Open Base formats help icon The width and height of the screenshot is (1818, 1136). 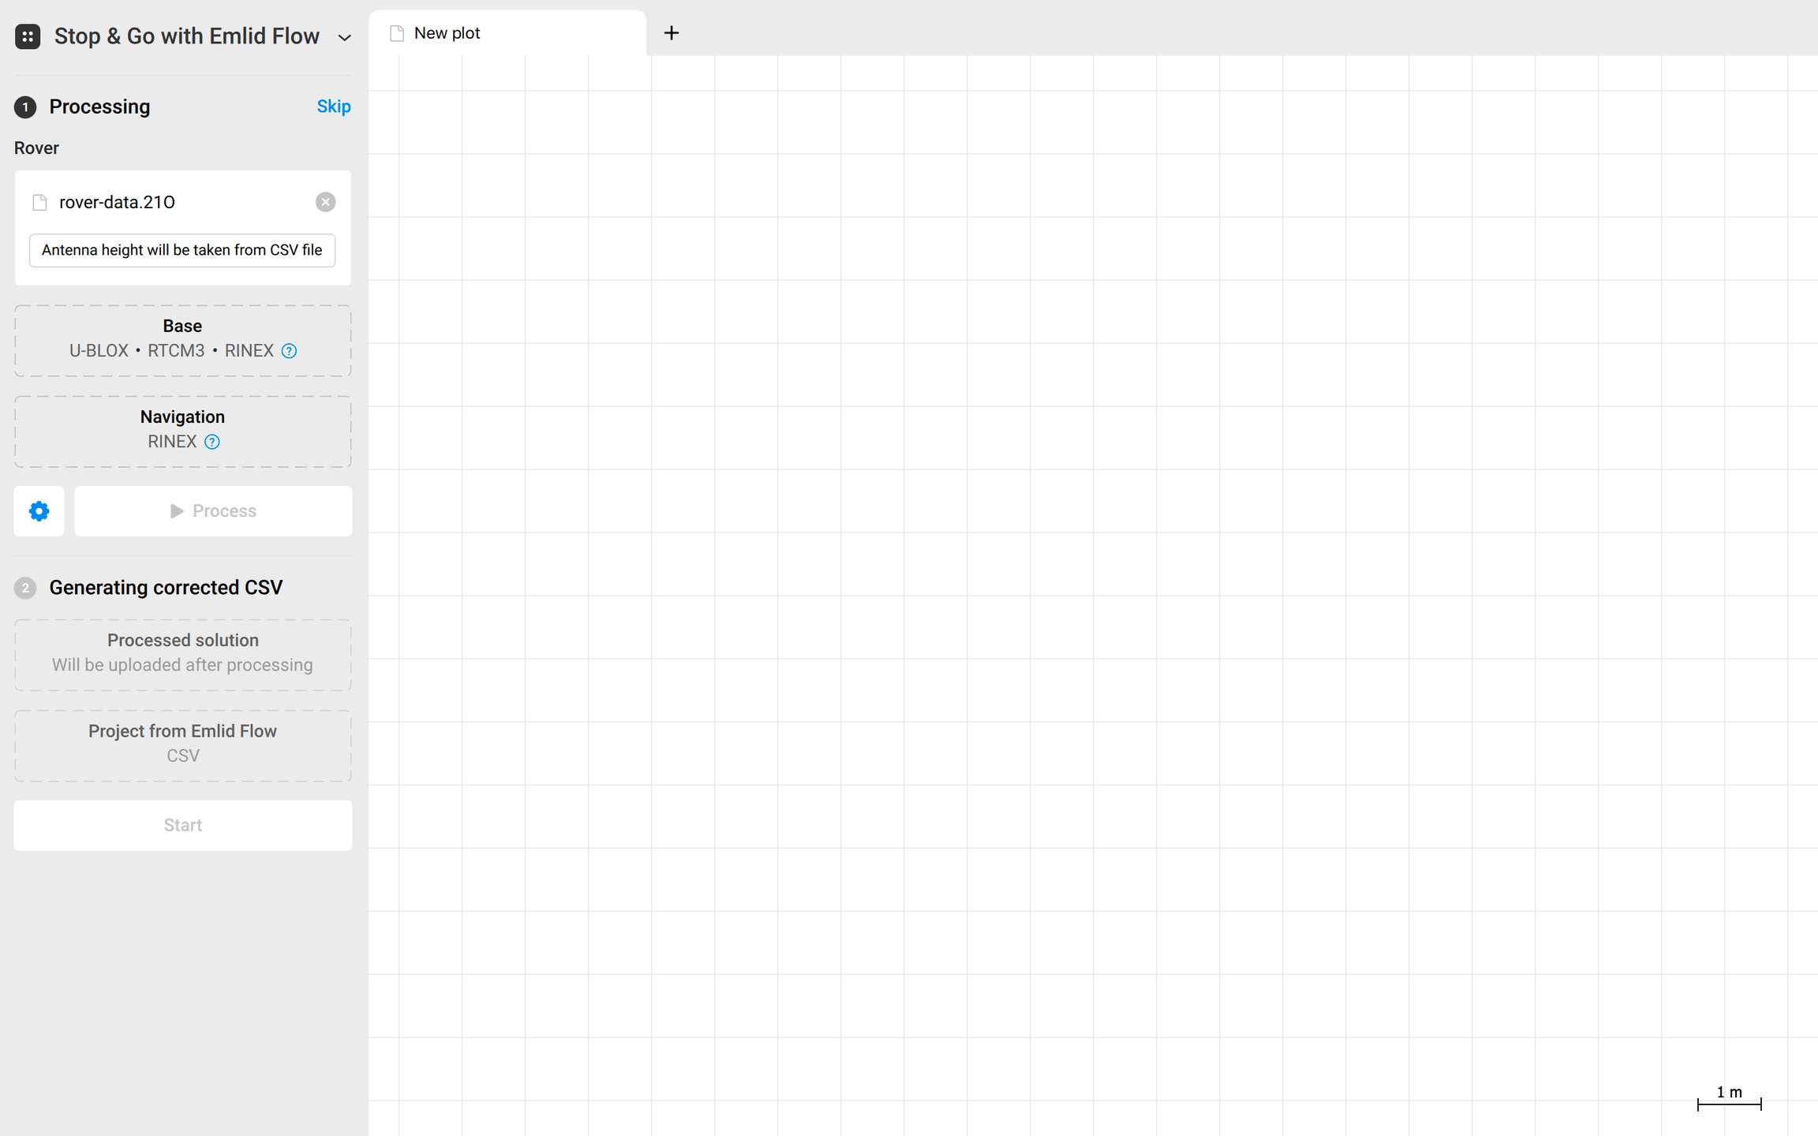(290, 351)
